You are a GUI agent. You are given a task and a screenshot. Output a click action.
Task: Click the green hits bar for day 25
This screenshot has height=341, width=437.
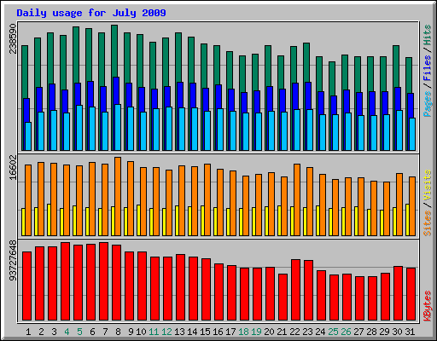point(332,78)
